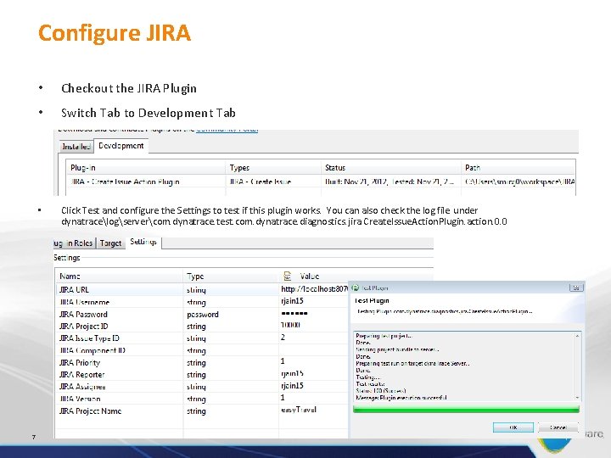
Task: Click the 'Sending project bundle to server' log line
Action: coord(397,349)
